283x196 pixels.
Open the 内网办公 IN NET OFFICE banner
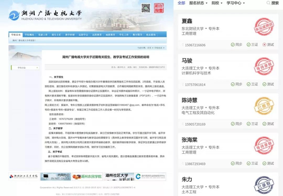55,177
